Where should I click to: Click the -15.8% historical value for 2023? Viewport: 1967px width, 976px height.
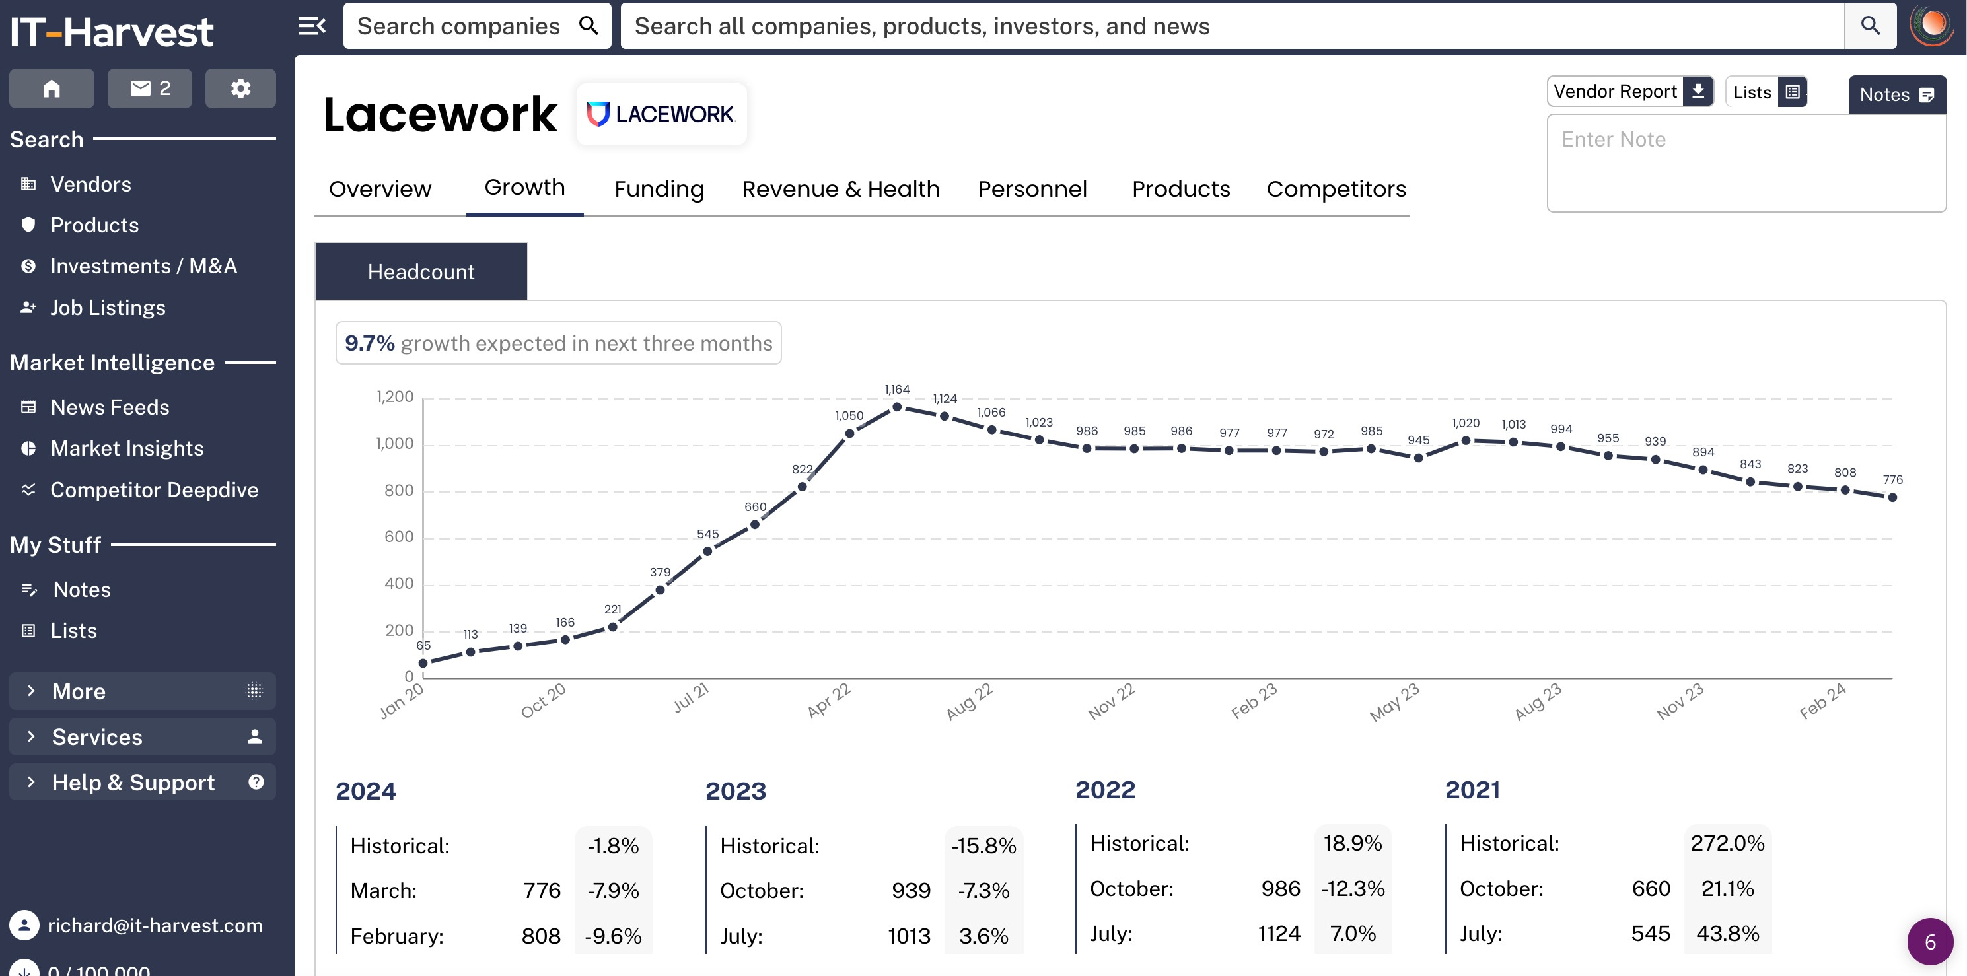(x=983, y=846)
